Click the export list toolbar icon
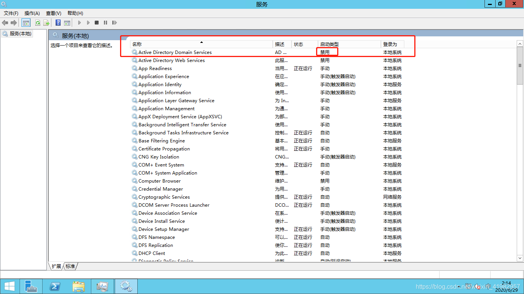This screenshot has width=524, height=294. coord(46,23)
